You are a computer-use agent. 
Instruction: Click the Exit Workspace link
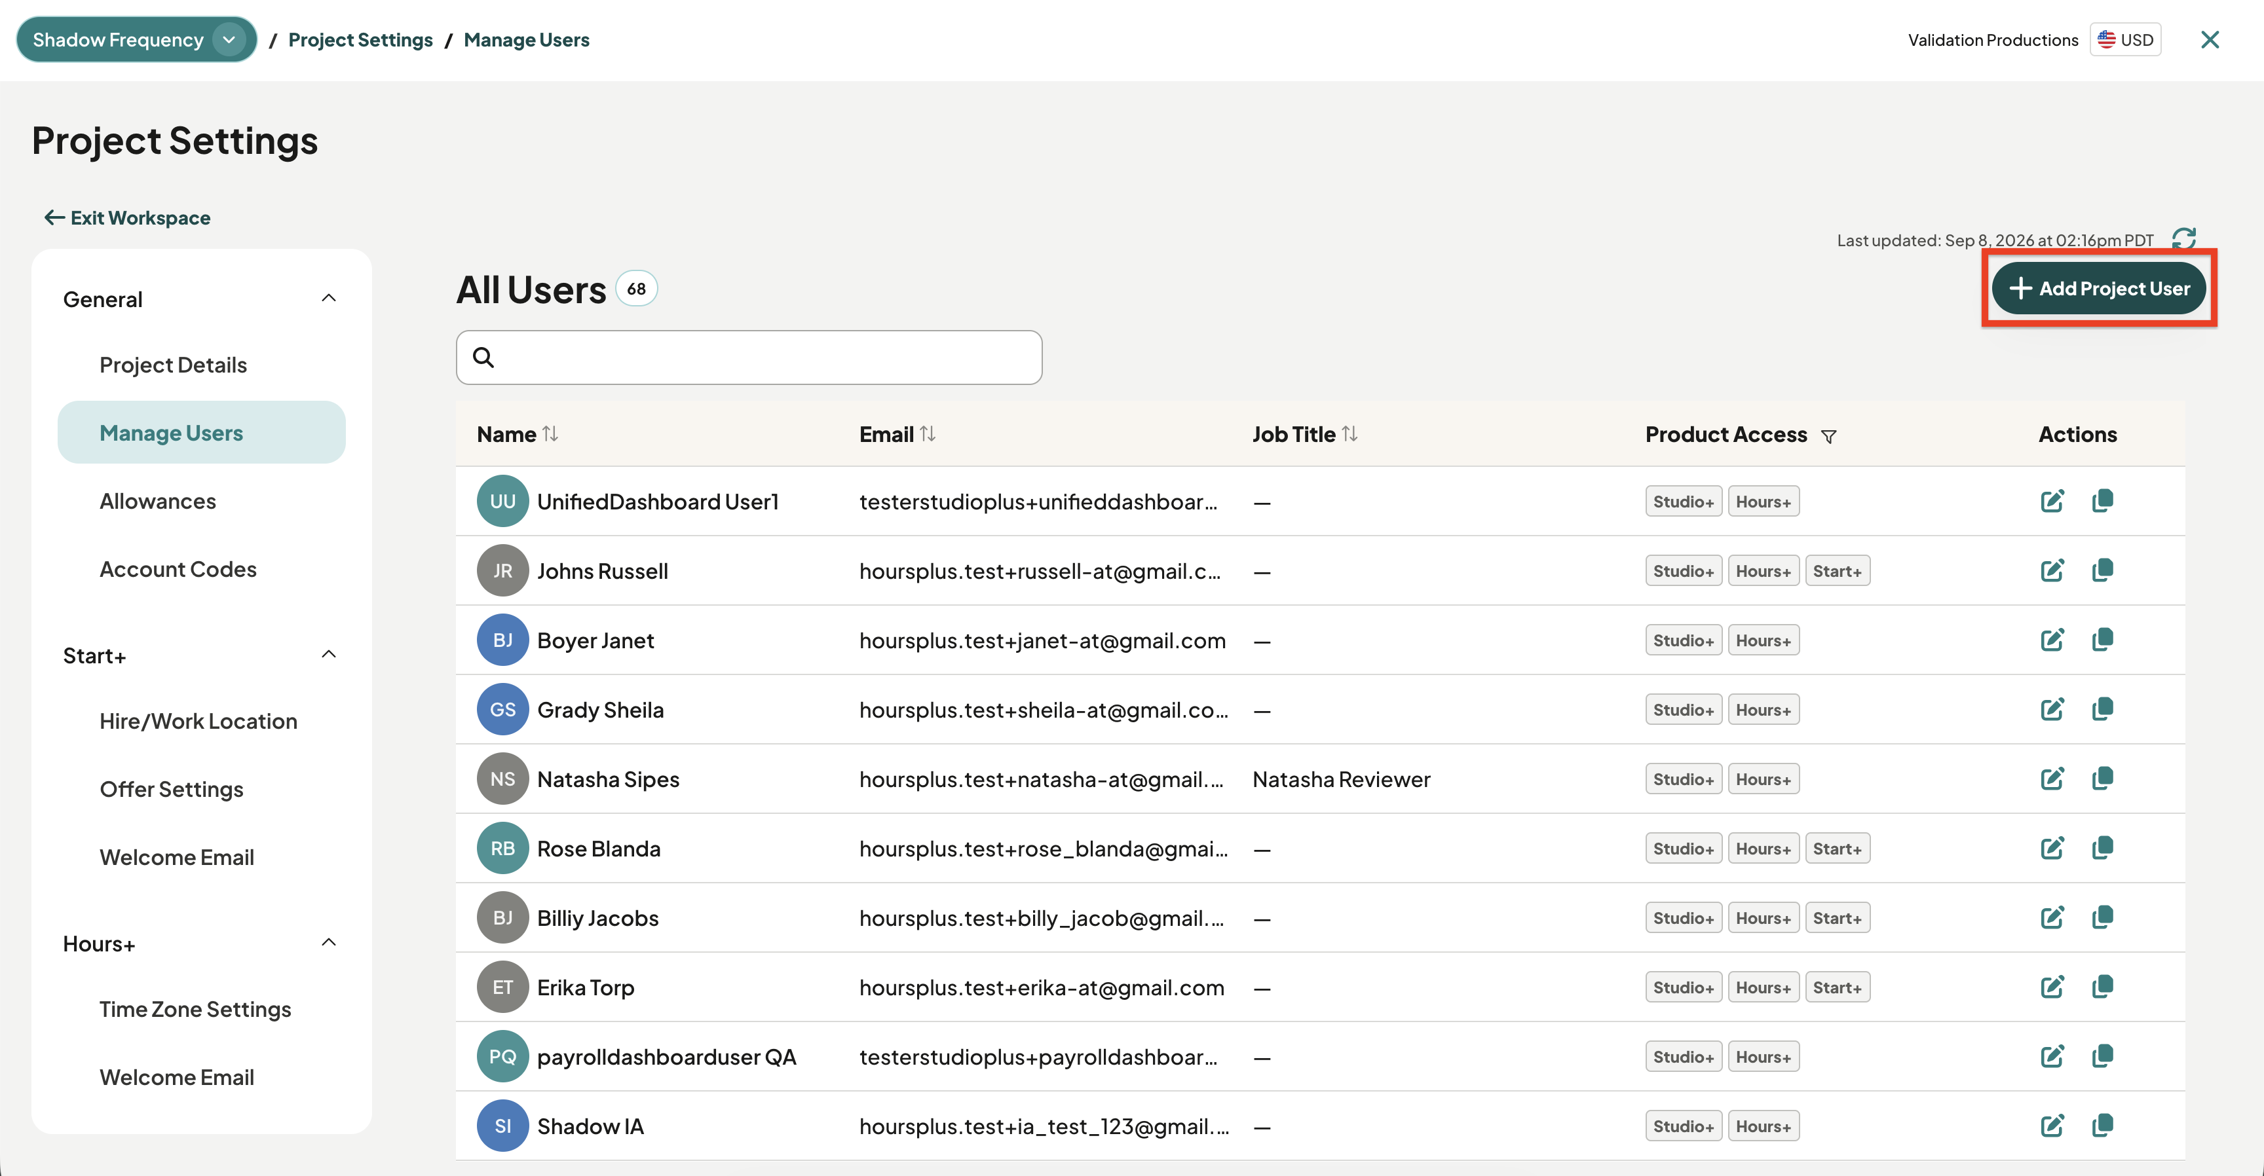128,218
